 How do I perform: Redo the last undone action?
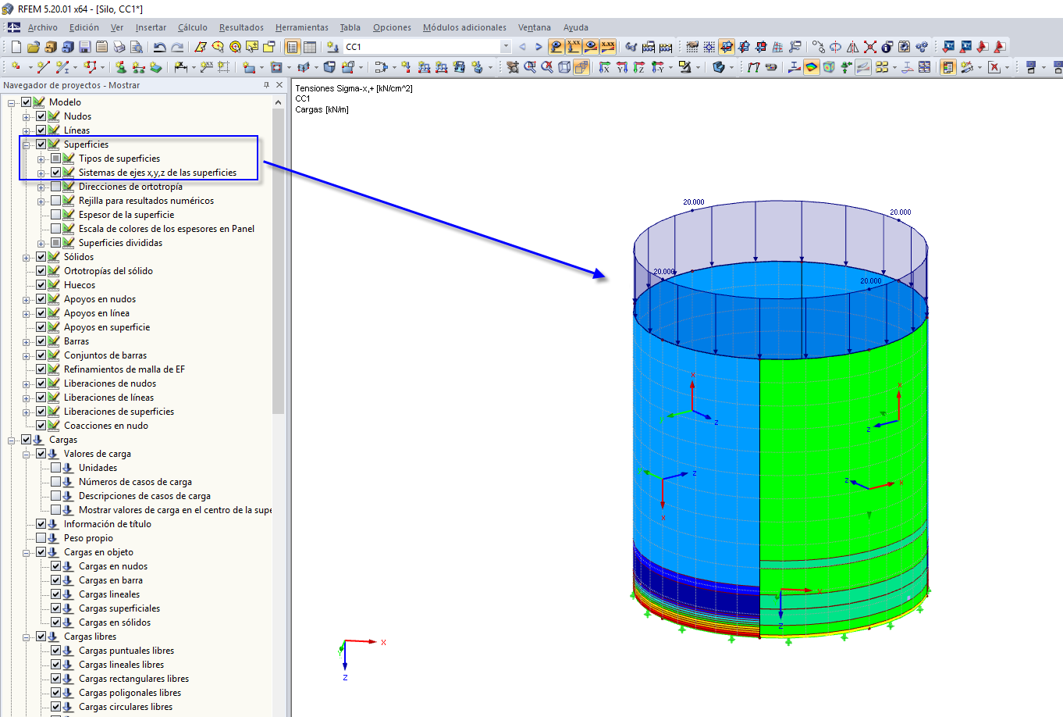coord(177,47)
